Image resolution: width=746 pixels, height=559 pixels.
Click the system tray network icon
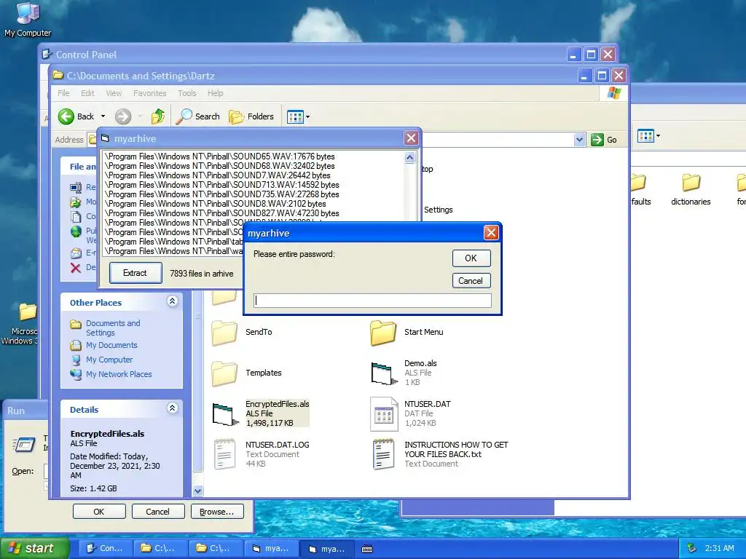point(692,548)
